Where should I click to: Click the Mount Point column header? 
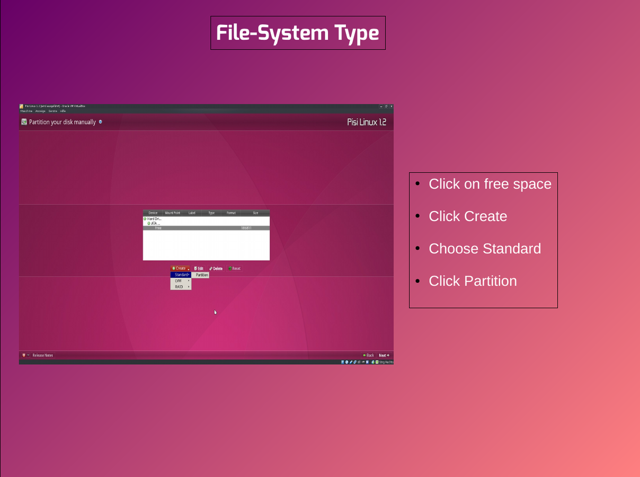172,213
